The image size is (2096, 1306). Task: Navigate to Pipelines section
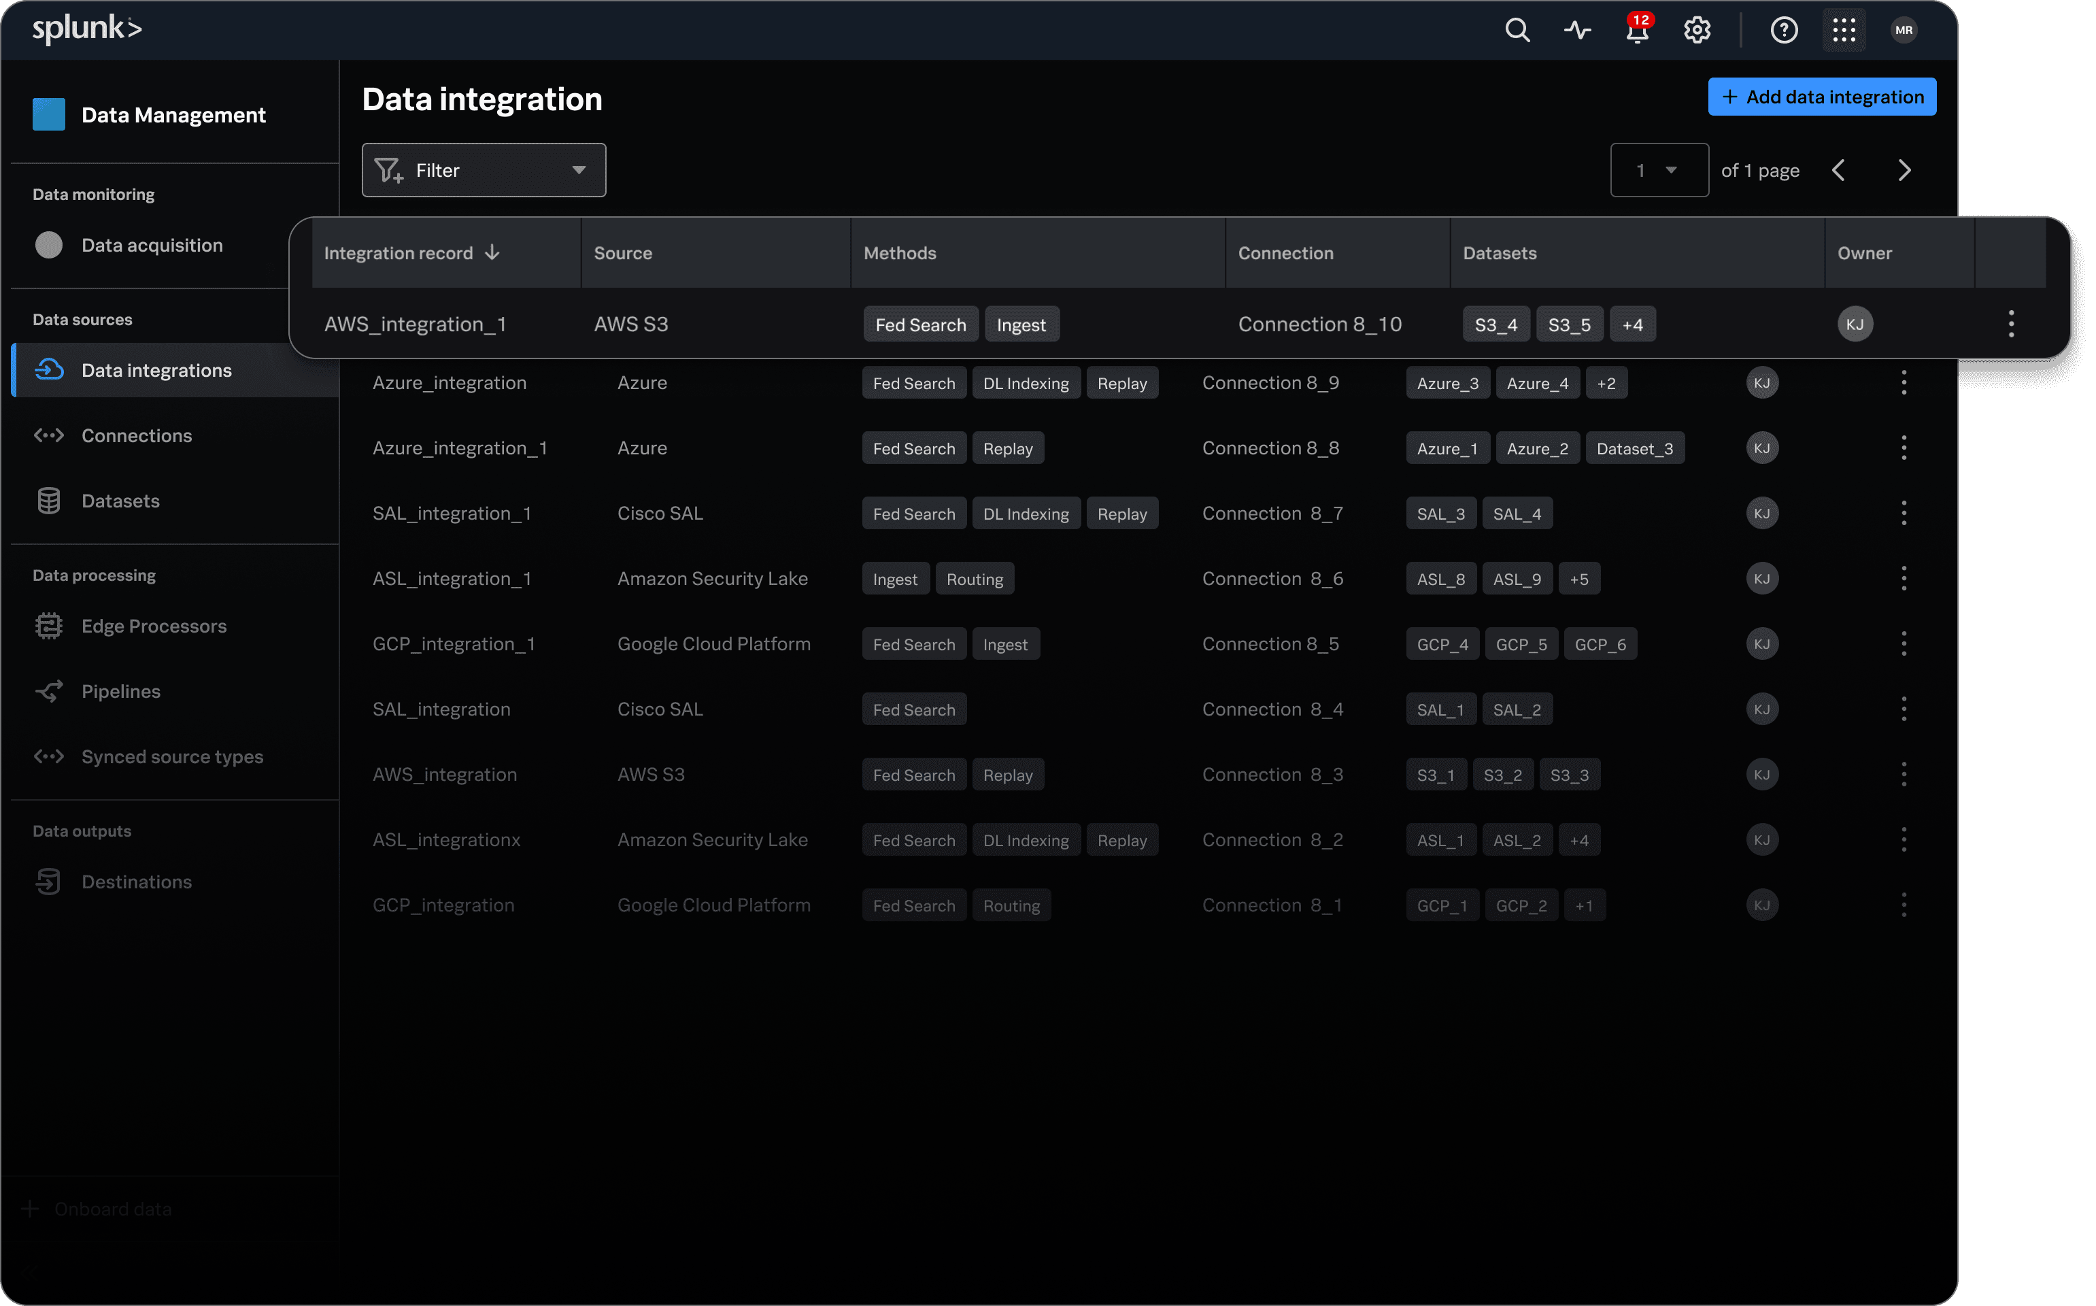121,691
